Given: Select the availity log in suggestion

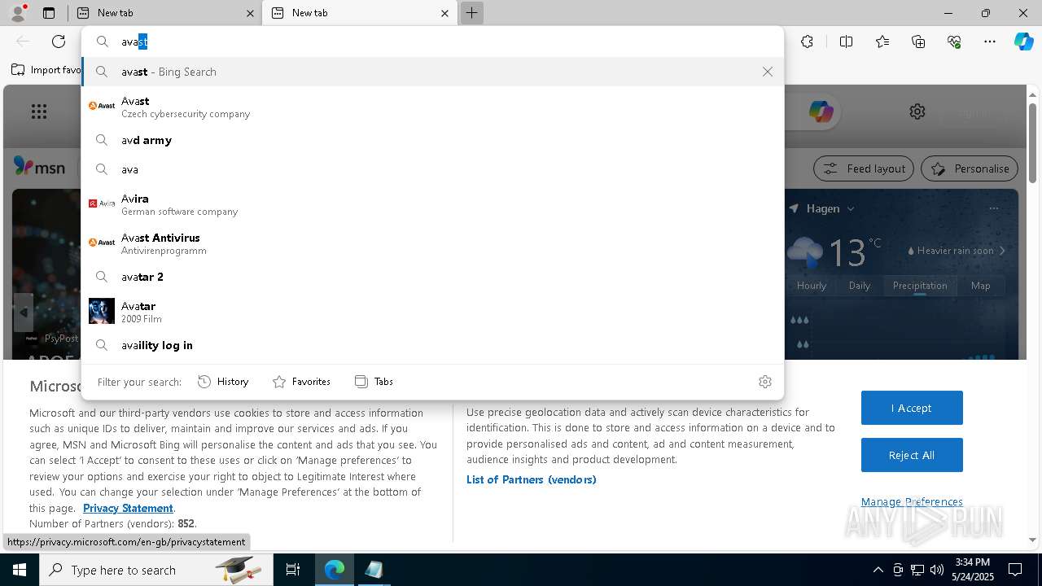Looking at the screenshot, I should pyautogui.click(x=432, y=345).
